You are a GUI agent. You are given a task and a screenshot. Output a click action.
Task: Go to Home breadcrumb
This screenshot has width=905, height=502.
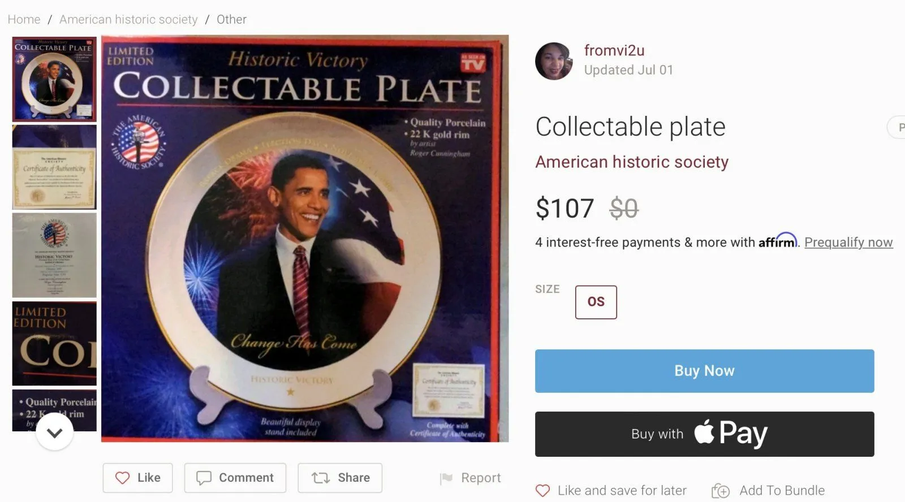tap(24, 19)
